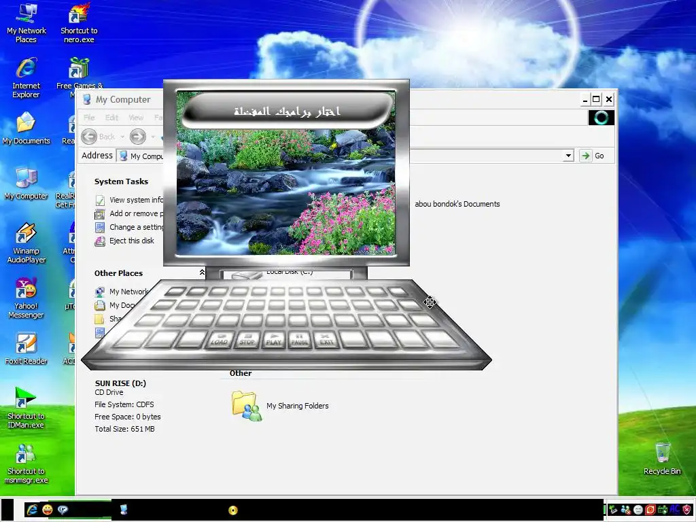
Task: Click the Arabic title banner on laptop screen
Action: click(288, 111)
